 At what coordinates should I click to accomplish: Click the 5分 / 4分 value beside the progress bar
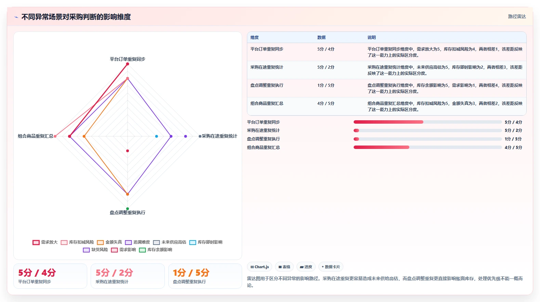point(513,122)
